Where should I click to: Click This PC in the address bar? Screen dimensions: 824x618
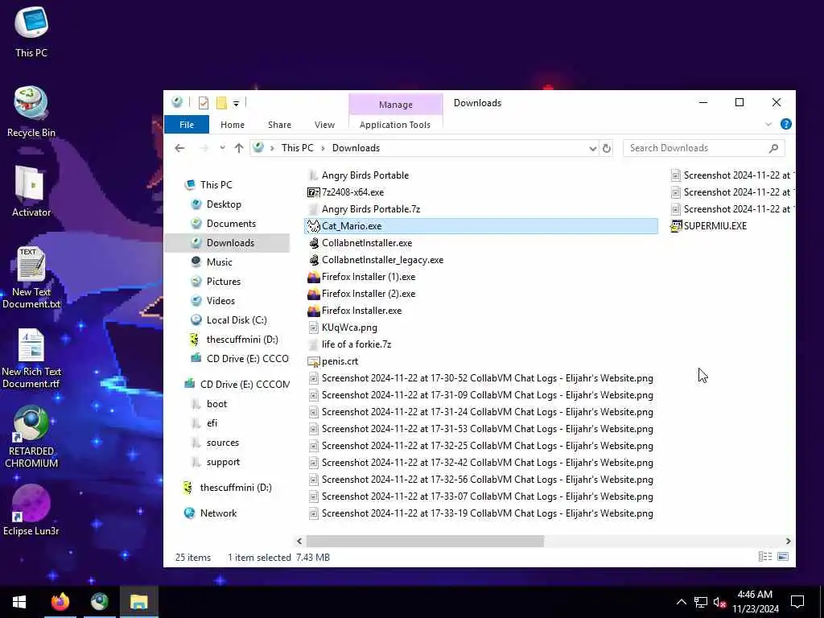[297, 148]
